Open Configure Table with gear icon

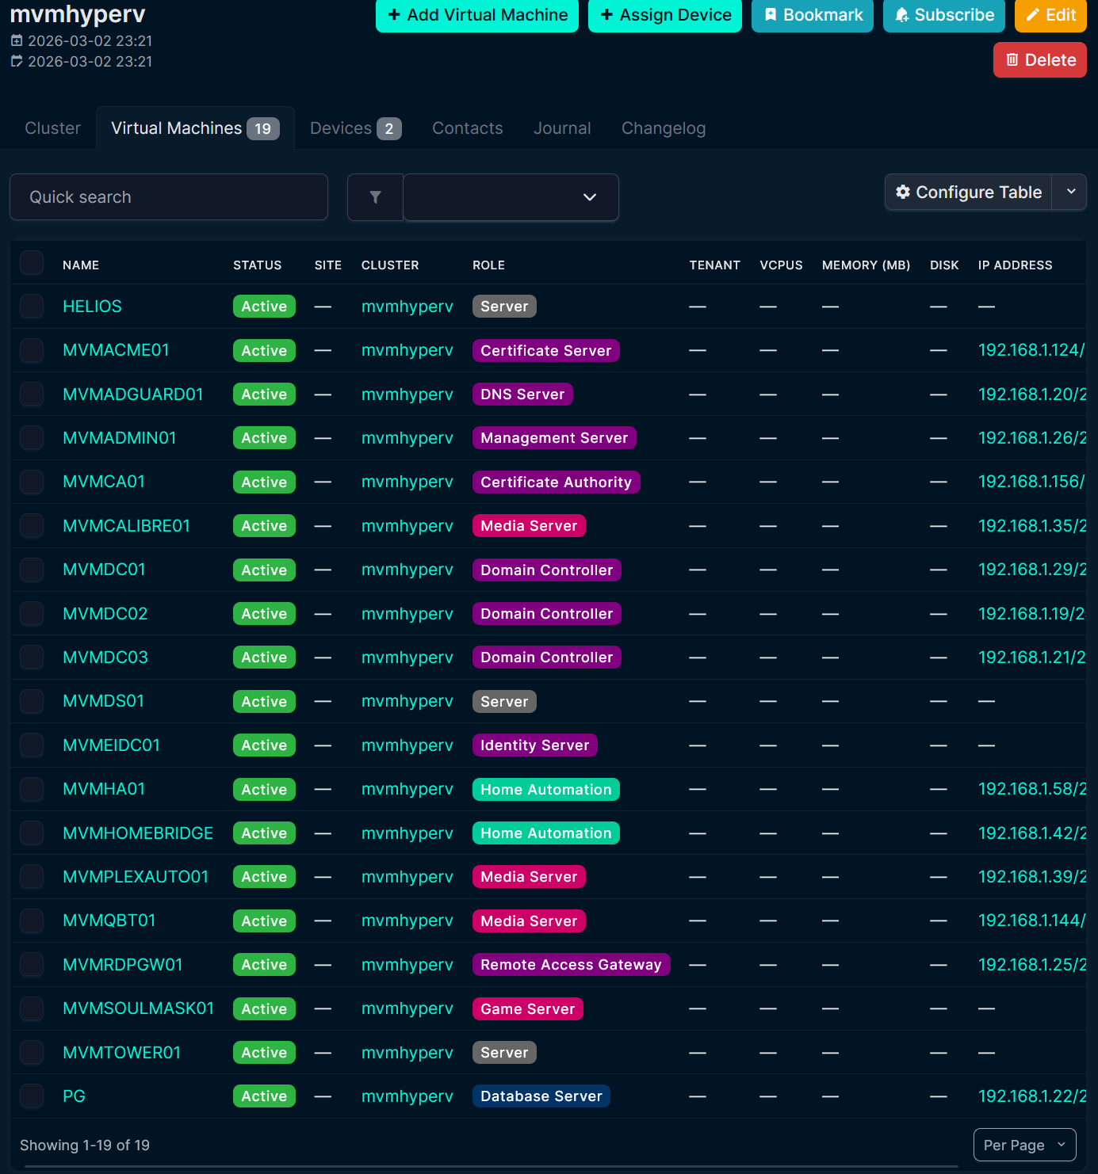[968, 192]
